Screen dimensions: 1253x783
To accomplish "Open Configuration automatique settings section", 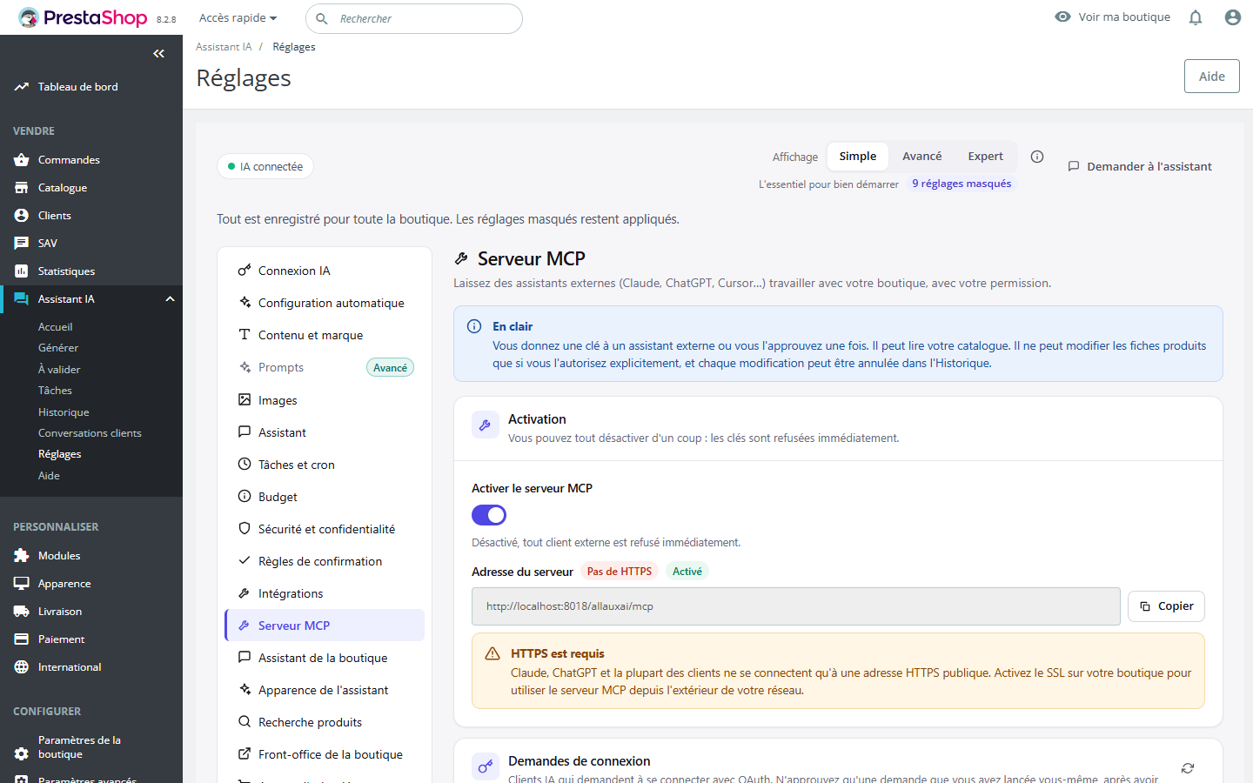I will click(325, 303).
